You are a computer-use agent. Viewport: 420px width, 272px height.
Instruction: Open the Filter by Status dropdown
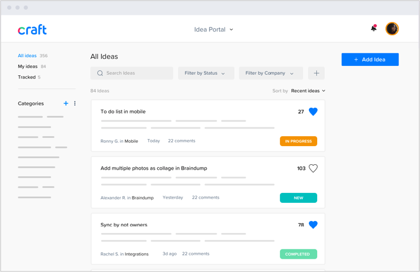(x=206, y=73)
